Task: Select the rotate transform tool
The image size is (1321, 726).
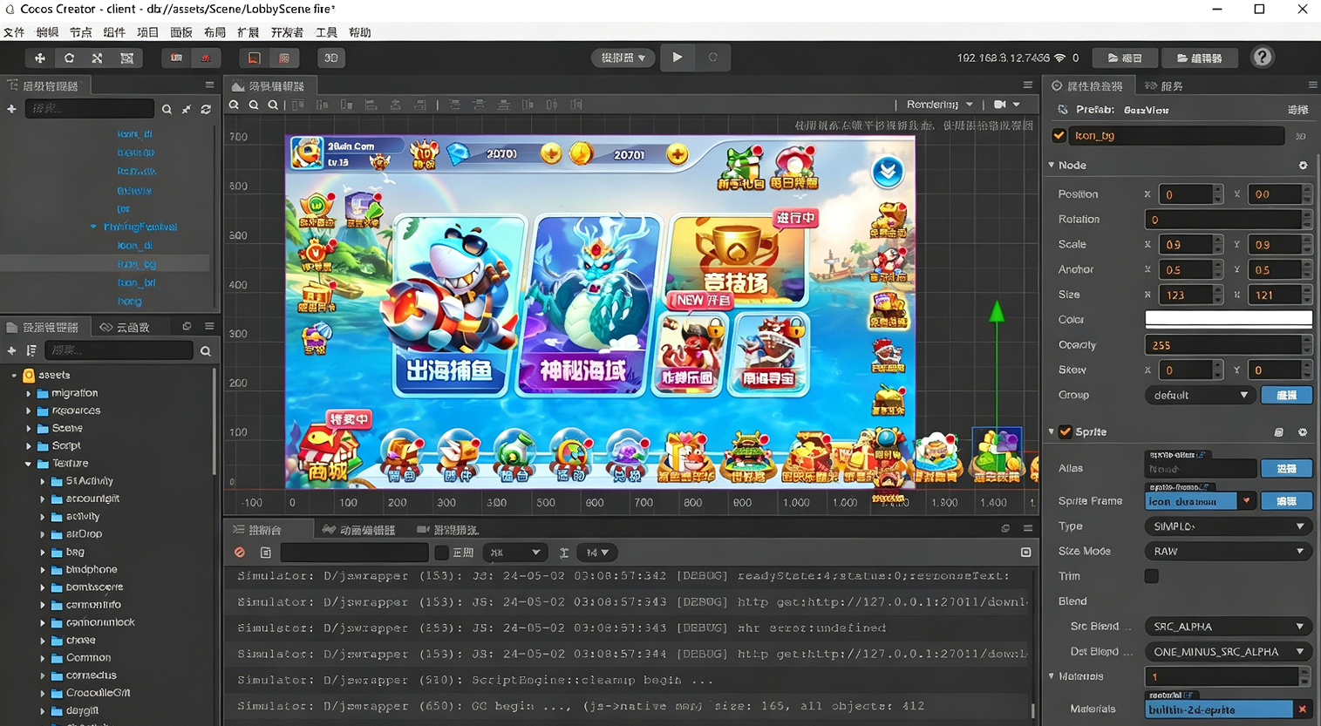Action: coord(69,58)
